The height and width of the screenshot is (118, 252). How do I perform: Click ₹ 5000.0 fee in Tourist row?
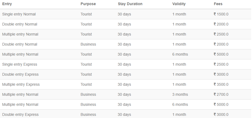[x=221, y=54]
